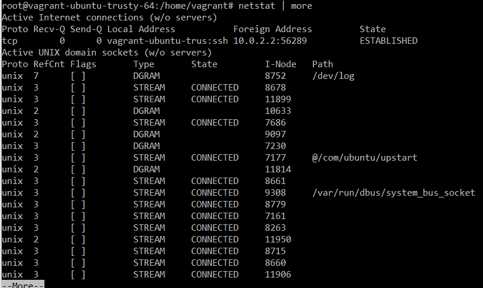Viewport: 483px width, 288px height.
Task: Click the RefCnt column header
Action: (x=48, y=64)
